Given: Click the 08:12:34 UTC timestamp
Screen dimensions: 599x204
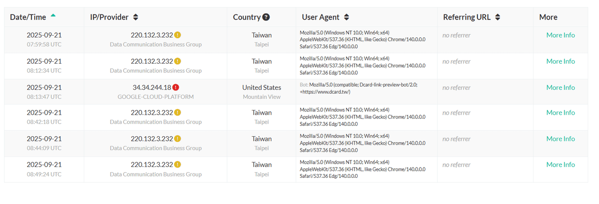Looking at the screenshot, I should tap(44, 71).
